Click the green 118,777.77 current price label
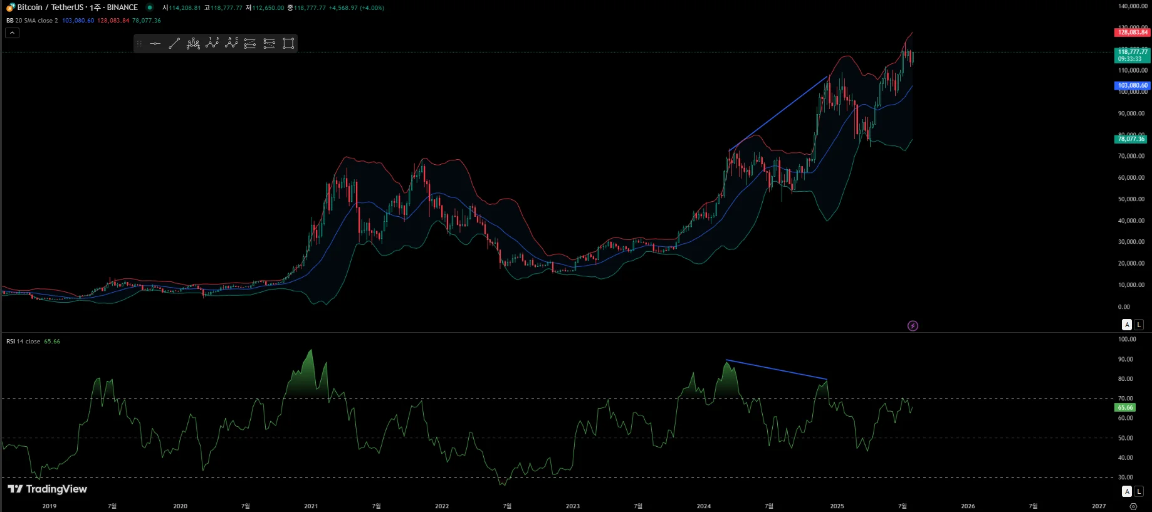Viewport: 1152px width, 512px height. tap(1133, 55)
